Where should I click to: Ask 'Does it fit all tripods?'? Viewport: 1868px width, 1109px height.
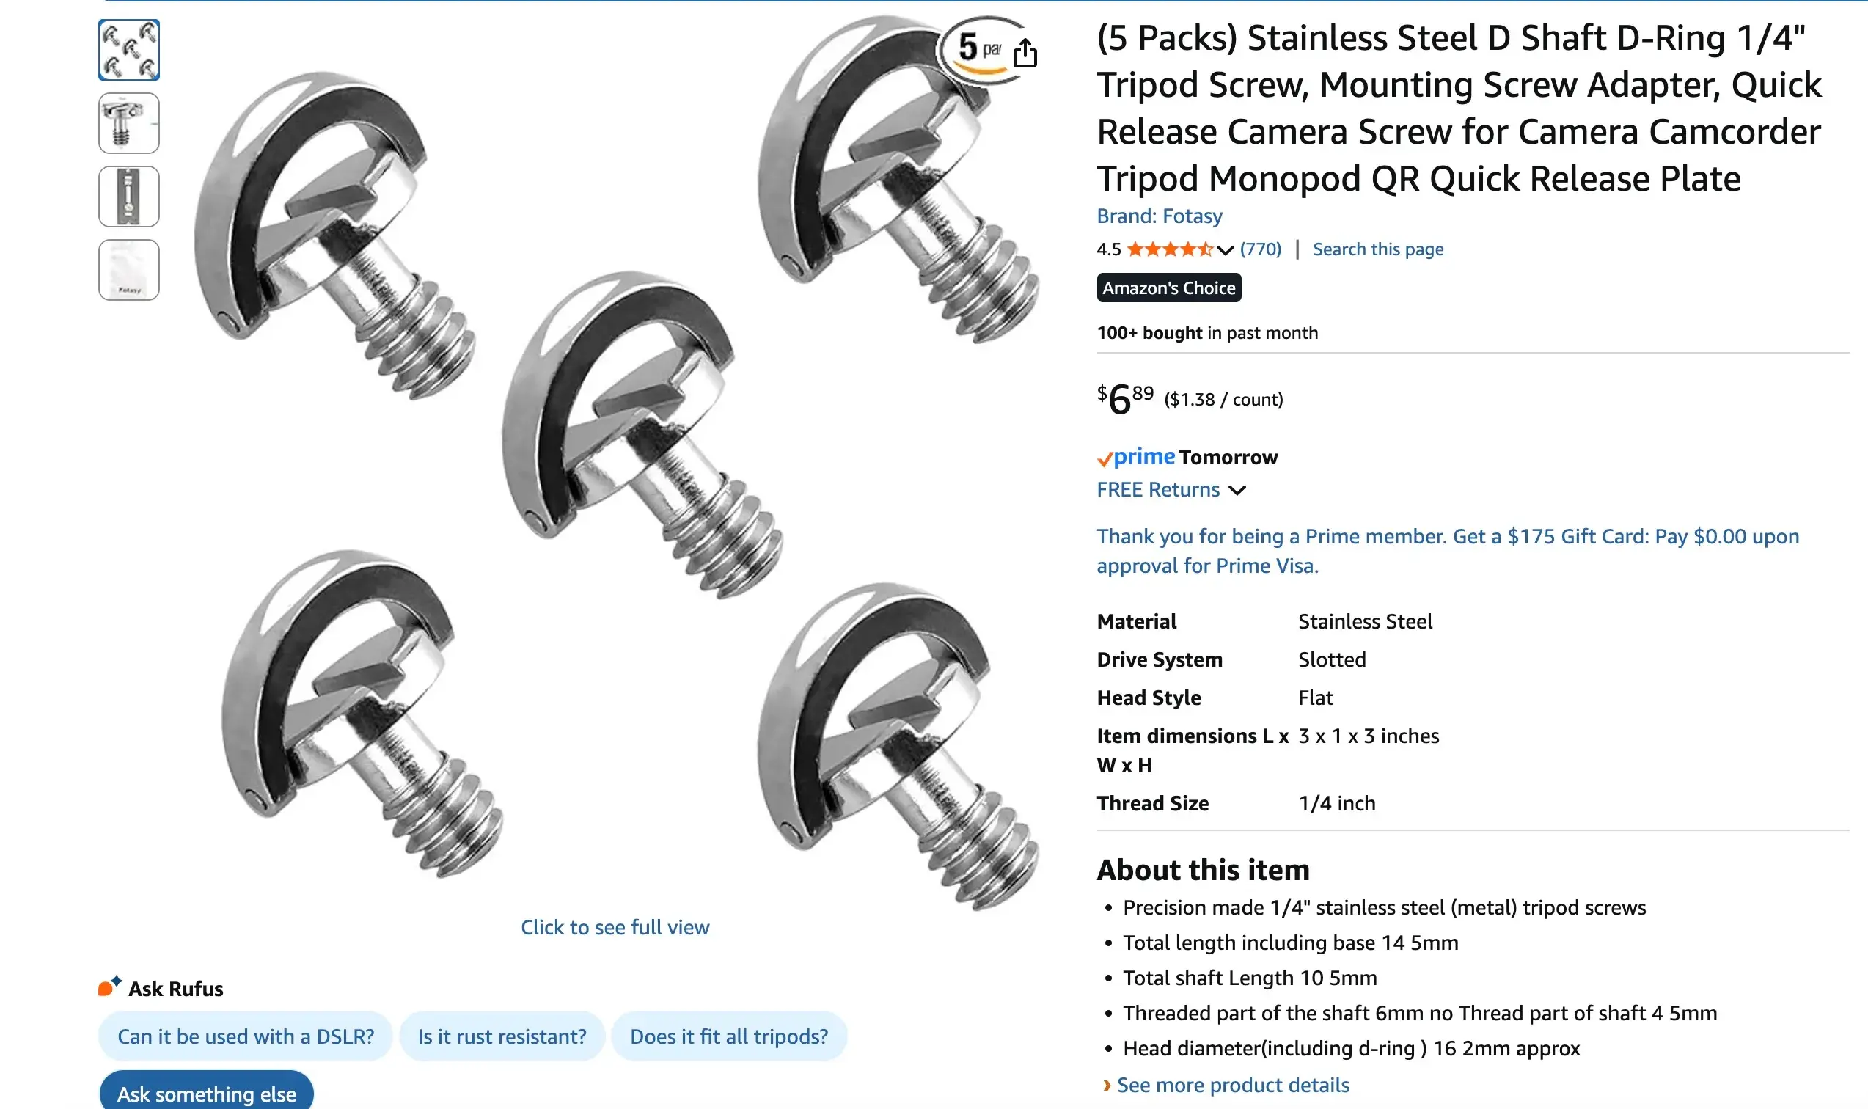[x=728, y=1036]
